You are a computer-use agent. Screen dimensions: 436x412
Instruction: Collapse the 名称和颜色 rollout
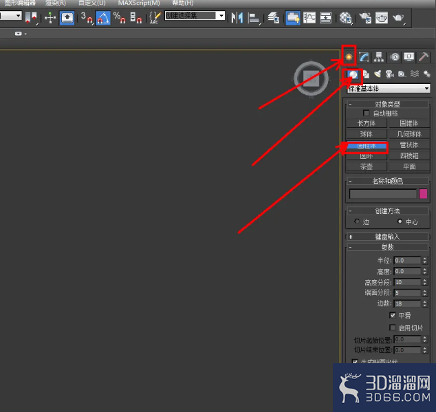click(x=387, y=181)
